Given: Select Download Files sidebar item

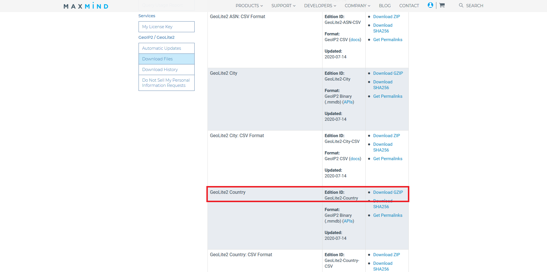Looking at the screenshot, I should [x=166, y=59].
